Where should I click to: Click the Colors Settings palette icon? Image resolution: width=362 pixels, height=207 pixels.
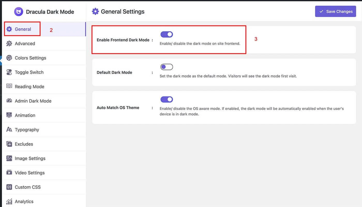[x=9, y=58]
